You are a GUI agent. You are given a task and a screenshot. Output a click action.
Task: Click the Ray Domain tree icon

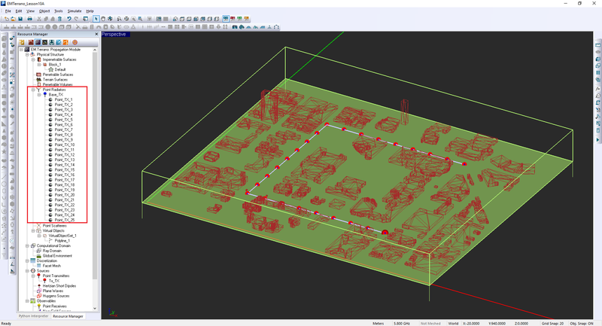pos(39,251)
